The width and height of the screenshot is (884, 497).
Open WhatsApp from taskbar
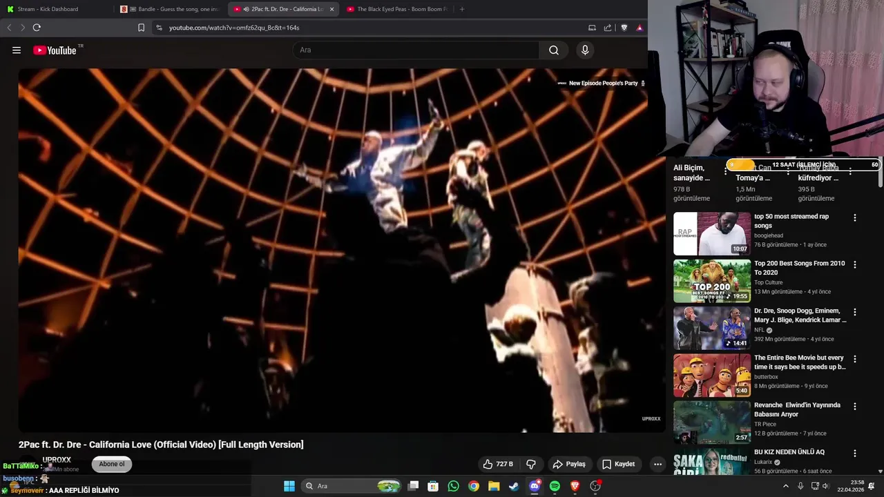[453, 486]
